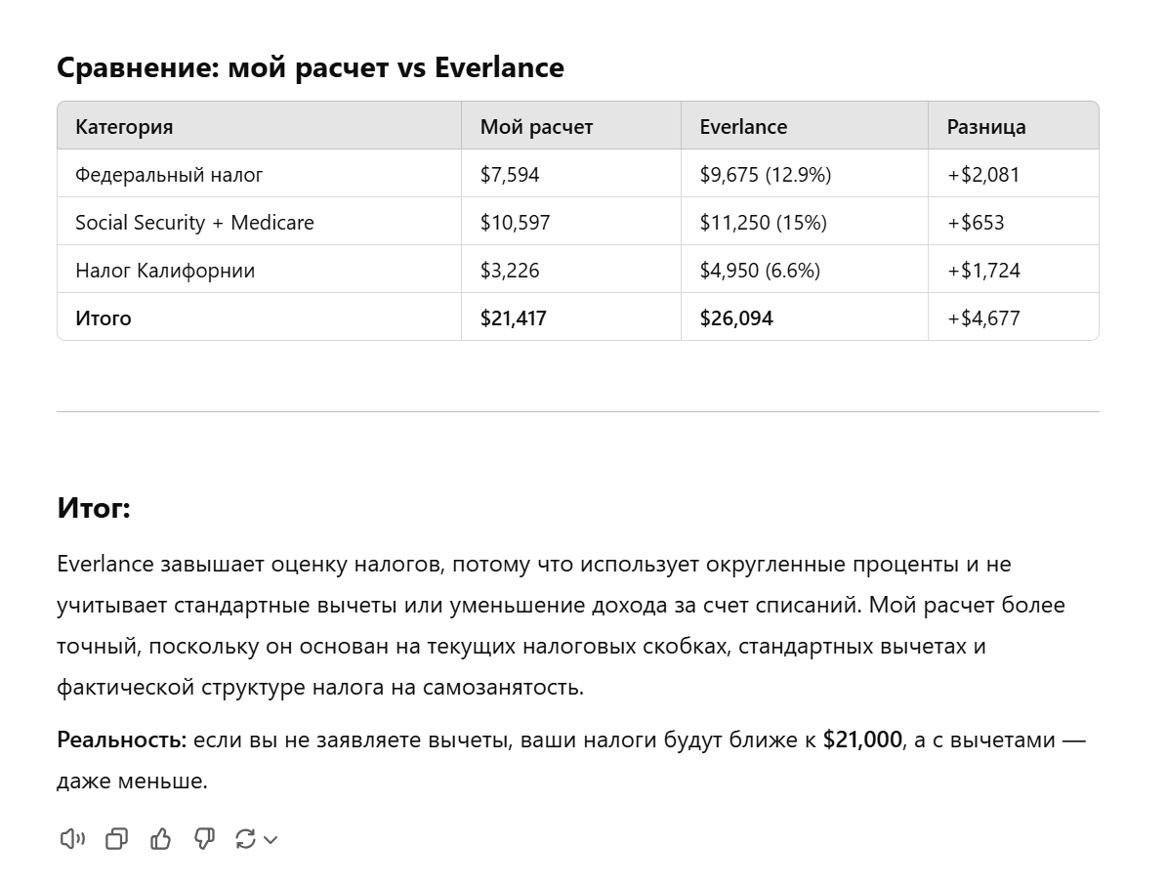Click the bold 'Реальность:' label
Viewport: 1167px width, 888px height.
point(121,740)
